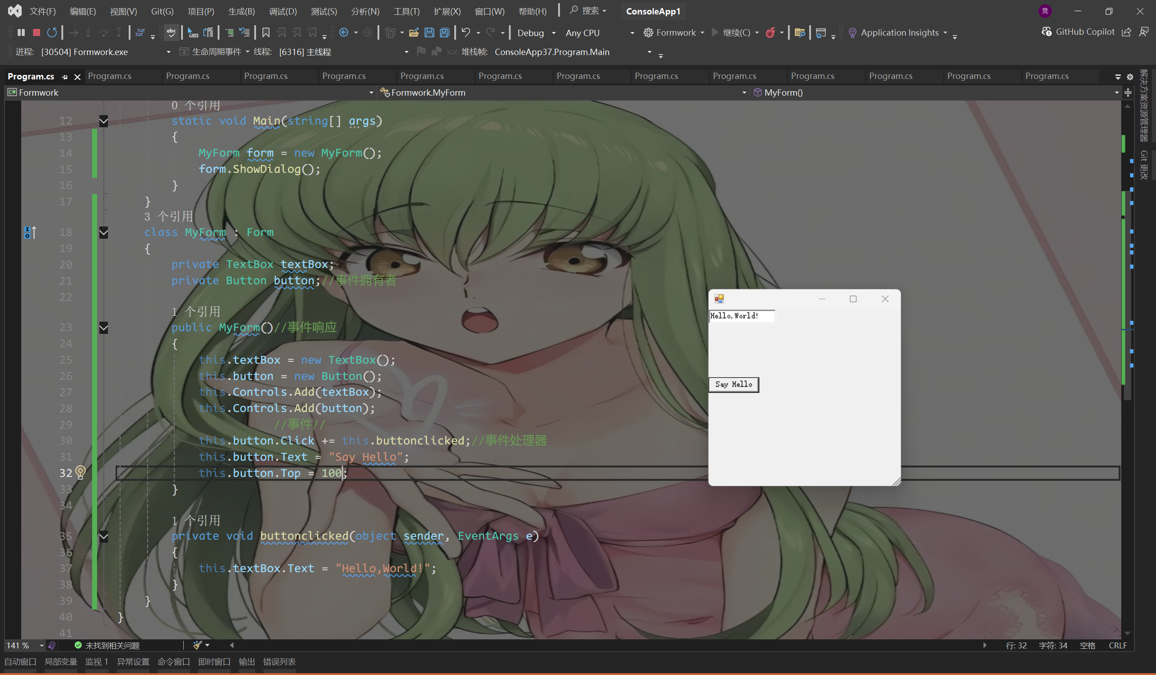Click the 搜索 search button
This screenshot has width=1156, height=675.
588,10
